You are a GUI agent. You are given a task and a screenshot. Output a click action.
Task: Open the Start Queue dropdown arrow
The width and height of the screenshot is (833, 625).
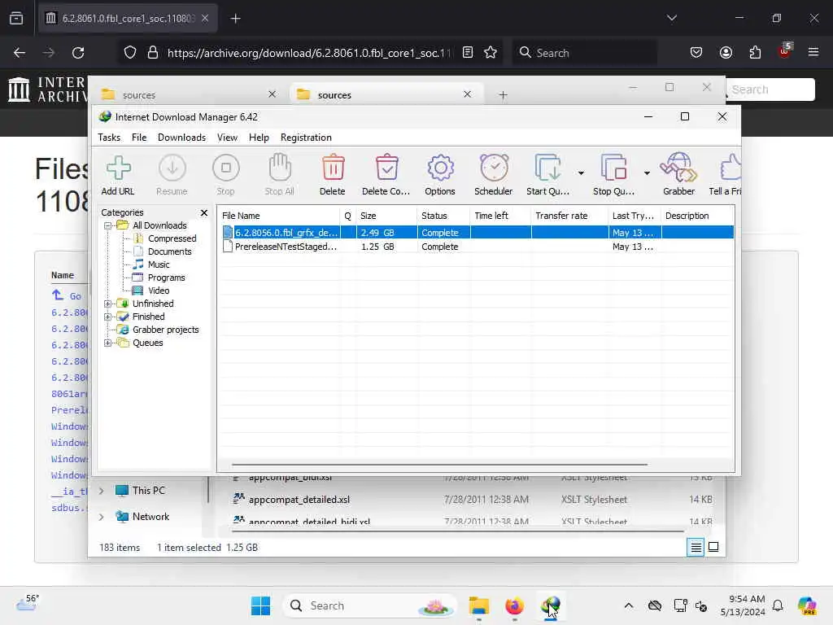pyautogui.click(x=581, y=173)
